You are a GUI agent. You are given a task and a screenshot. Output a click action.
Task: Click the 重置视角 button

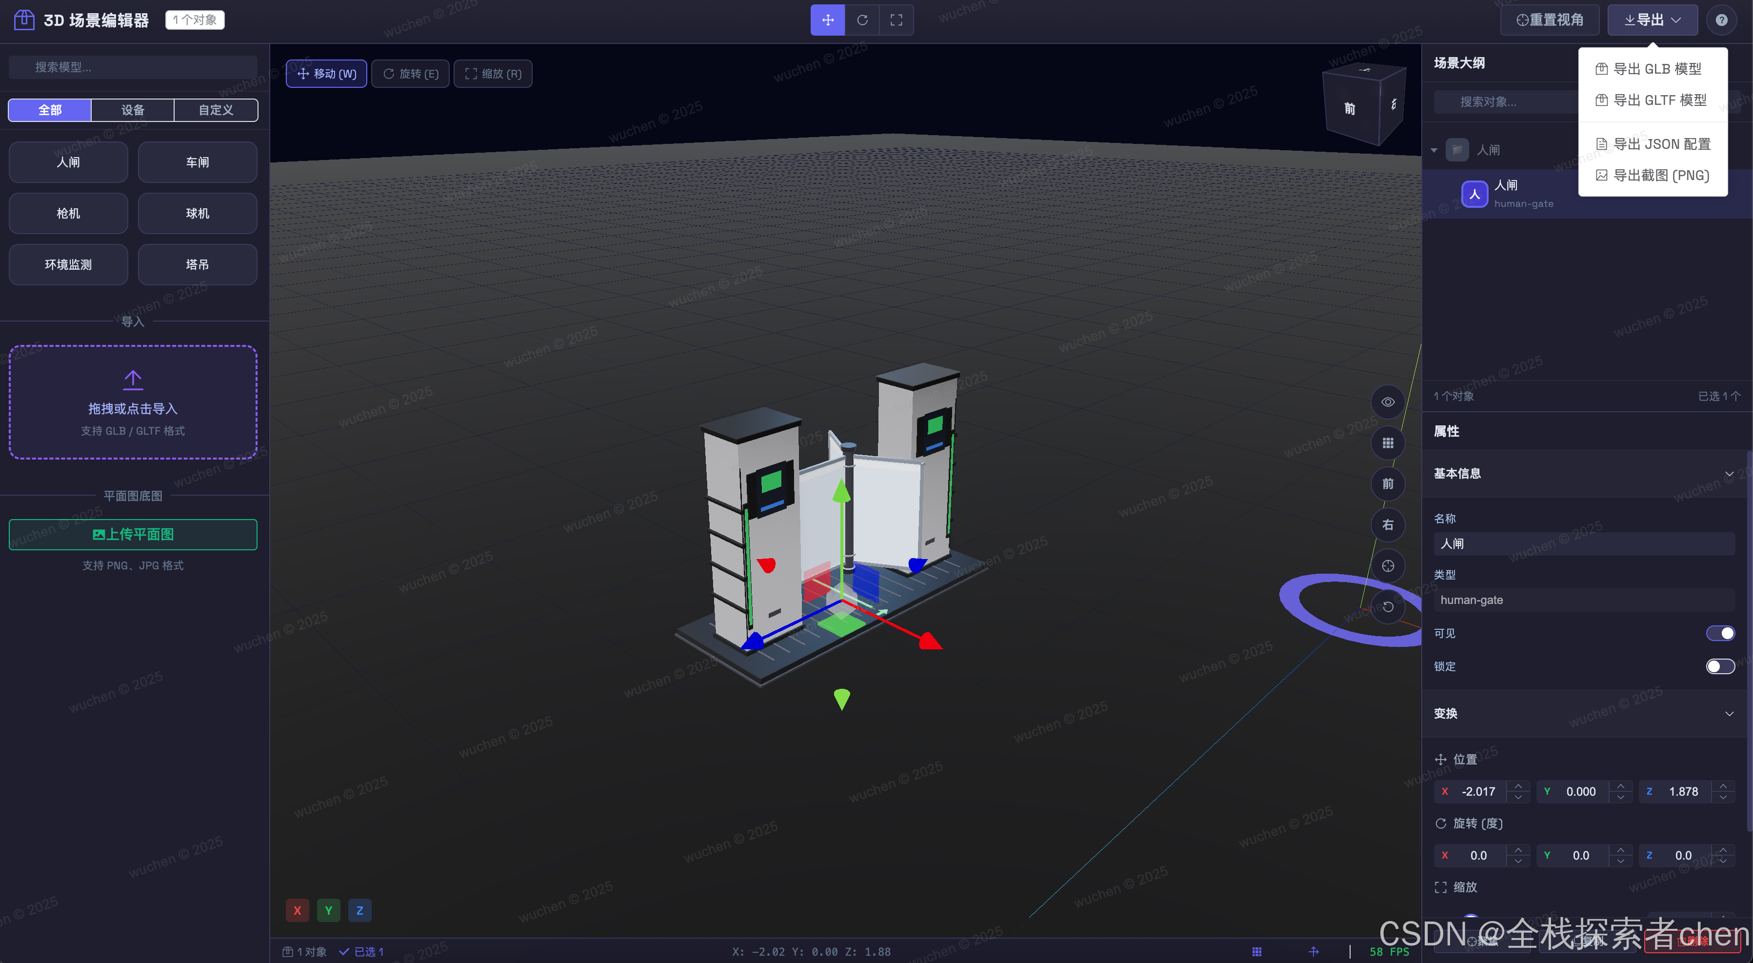pos(1550,20)
